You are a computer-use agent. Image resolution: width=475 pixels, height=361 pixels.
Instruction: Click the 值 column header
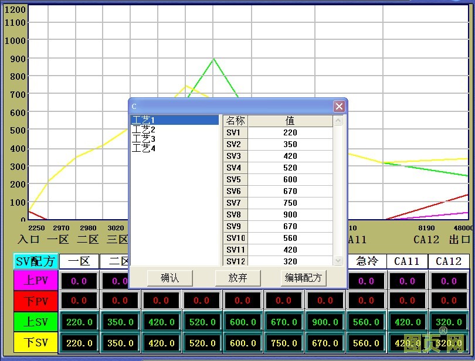click(290, 121)
